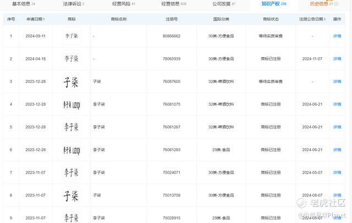Image resolution: width=352 pixels, height=223 pixels.
Task: Open 详情 for registration 80866662
Action: coord(337,36)
